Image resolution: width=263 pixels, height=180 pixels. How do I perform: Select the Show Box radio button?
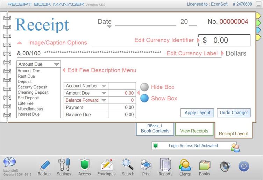tap(144, 98)
